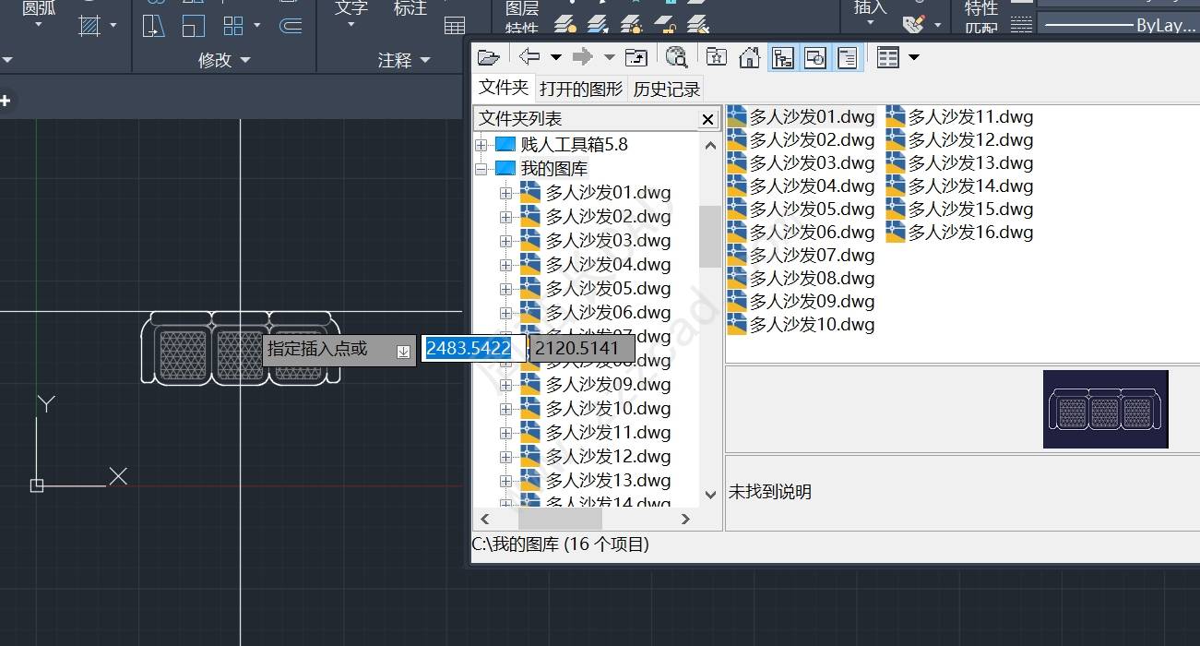1200x646 pixels.
Task: Open the Favorites folder icon
Action: pyautogui.click(x=716, y=57)
